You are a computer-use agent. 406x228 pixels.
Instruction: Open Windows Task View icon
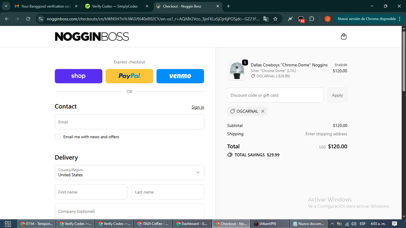8,224
